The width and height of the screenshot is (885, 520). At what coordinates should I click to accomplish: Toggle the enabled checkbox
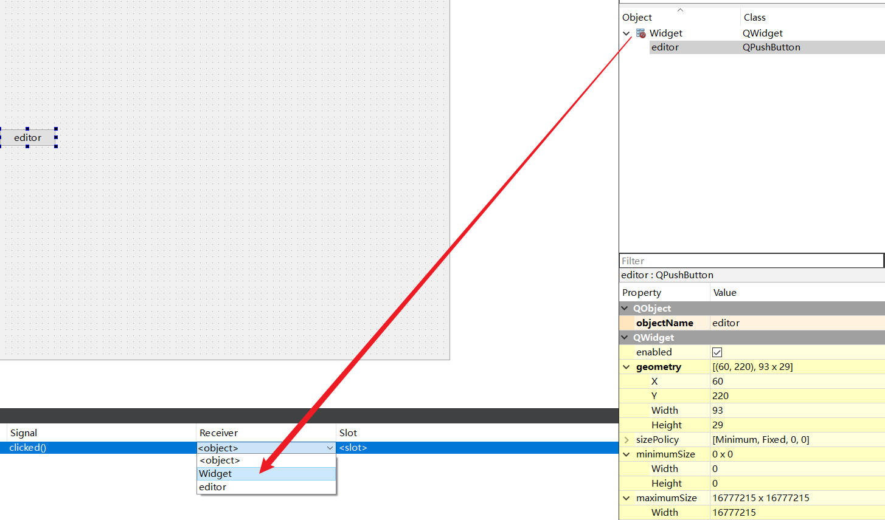coord(717,352)
